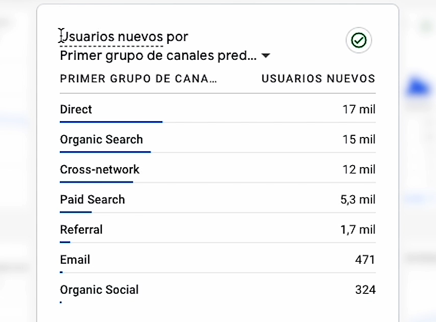Click the 17 mil value for Direct
Image resolution: width=436 pixels, height=322 pixels.
pyautogui.click(x=359, y=109)
